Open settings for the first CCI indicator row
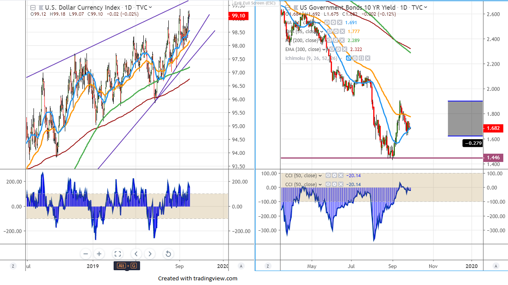 coord(334,176)
